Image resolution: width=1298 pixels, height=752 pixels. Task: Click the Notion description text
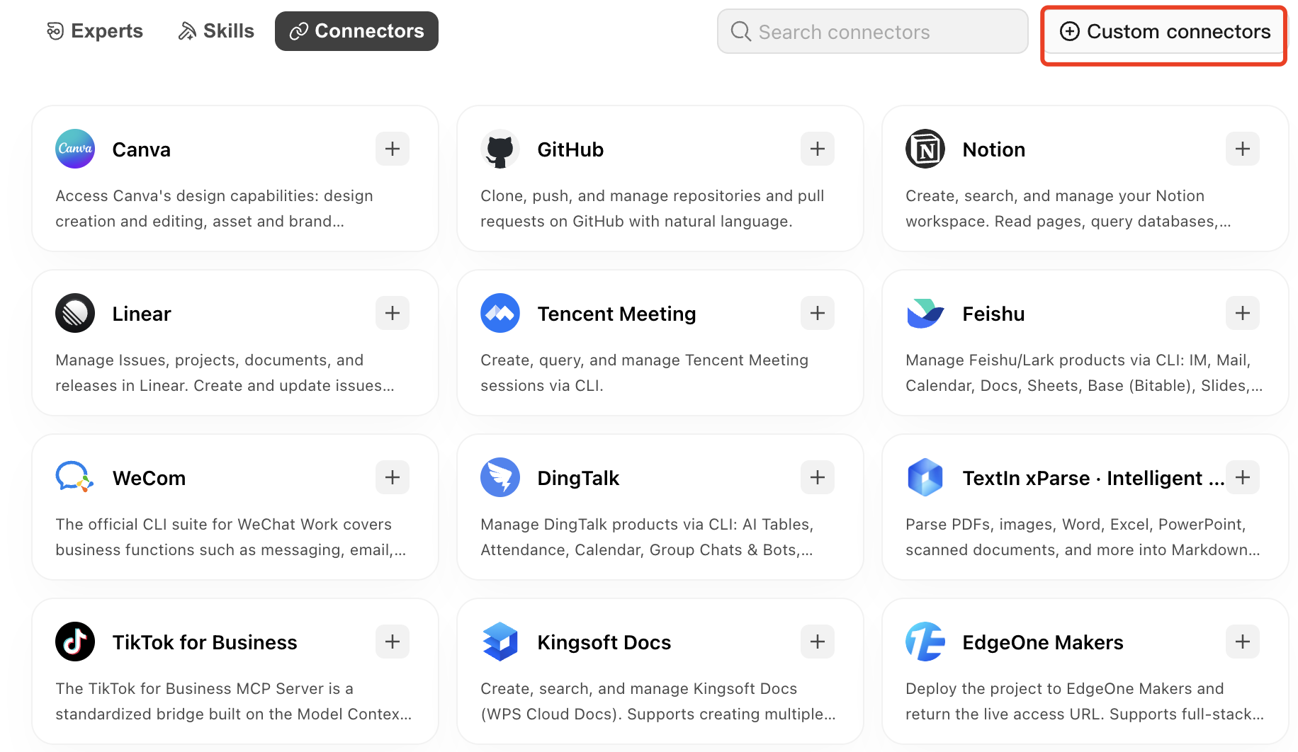coord(1068,208)
